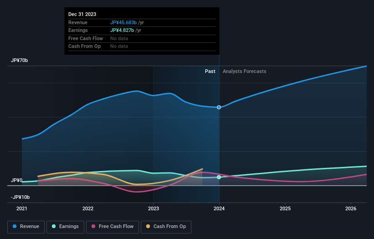
Task: Click the Dec 31 2023 tooltip date
Action: click(x=82, y=14)
